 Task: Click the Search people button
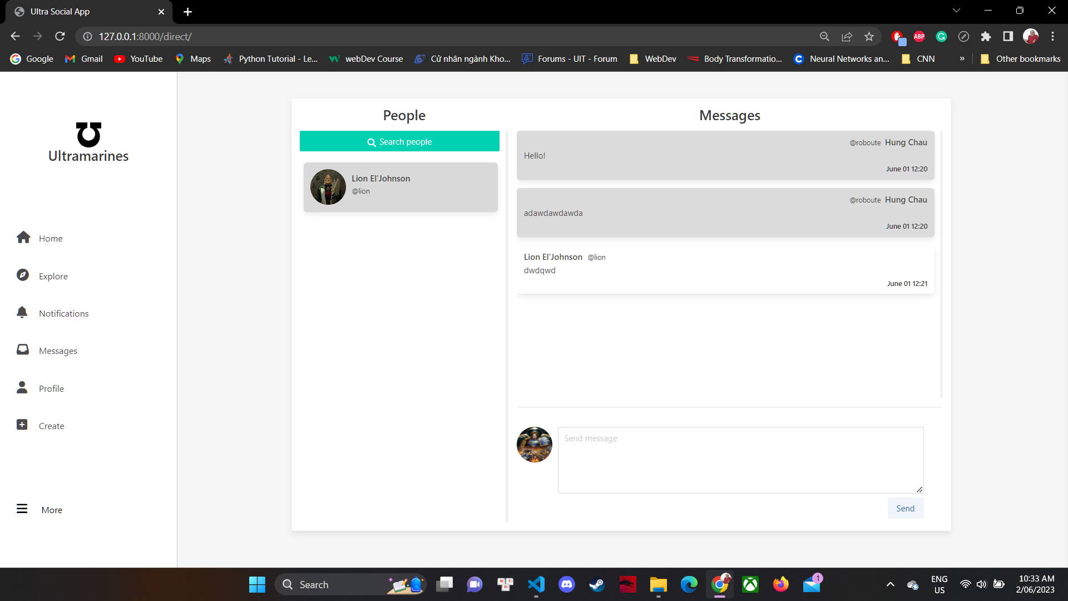click(399, 141)
